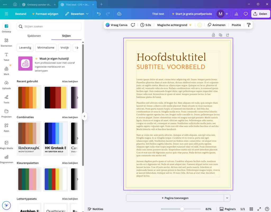Open Magic Media in sidebar

6,145
